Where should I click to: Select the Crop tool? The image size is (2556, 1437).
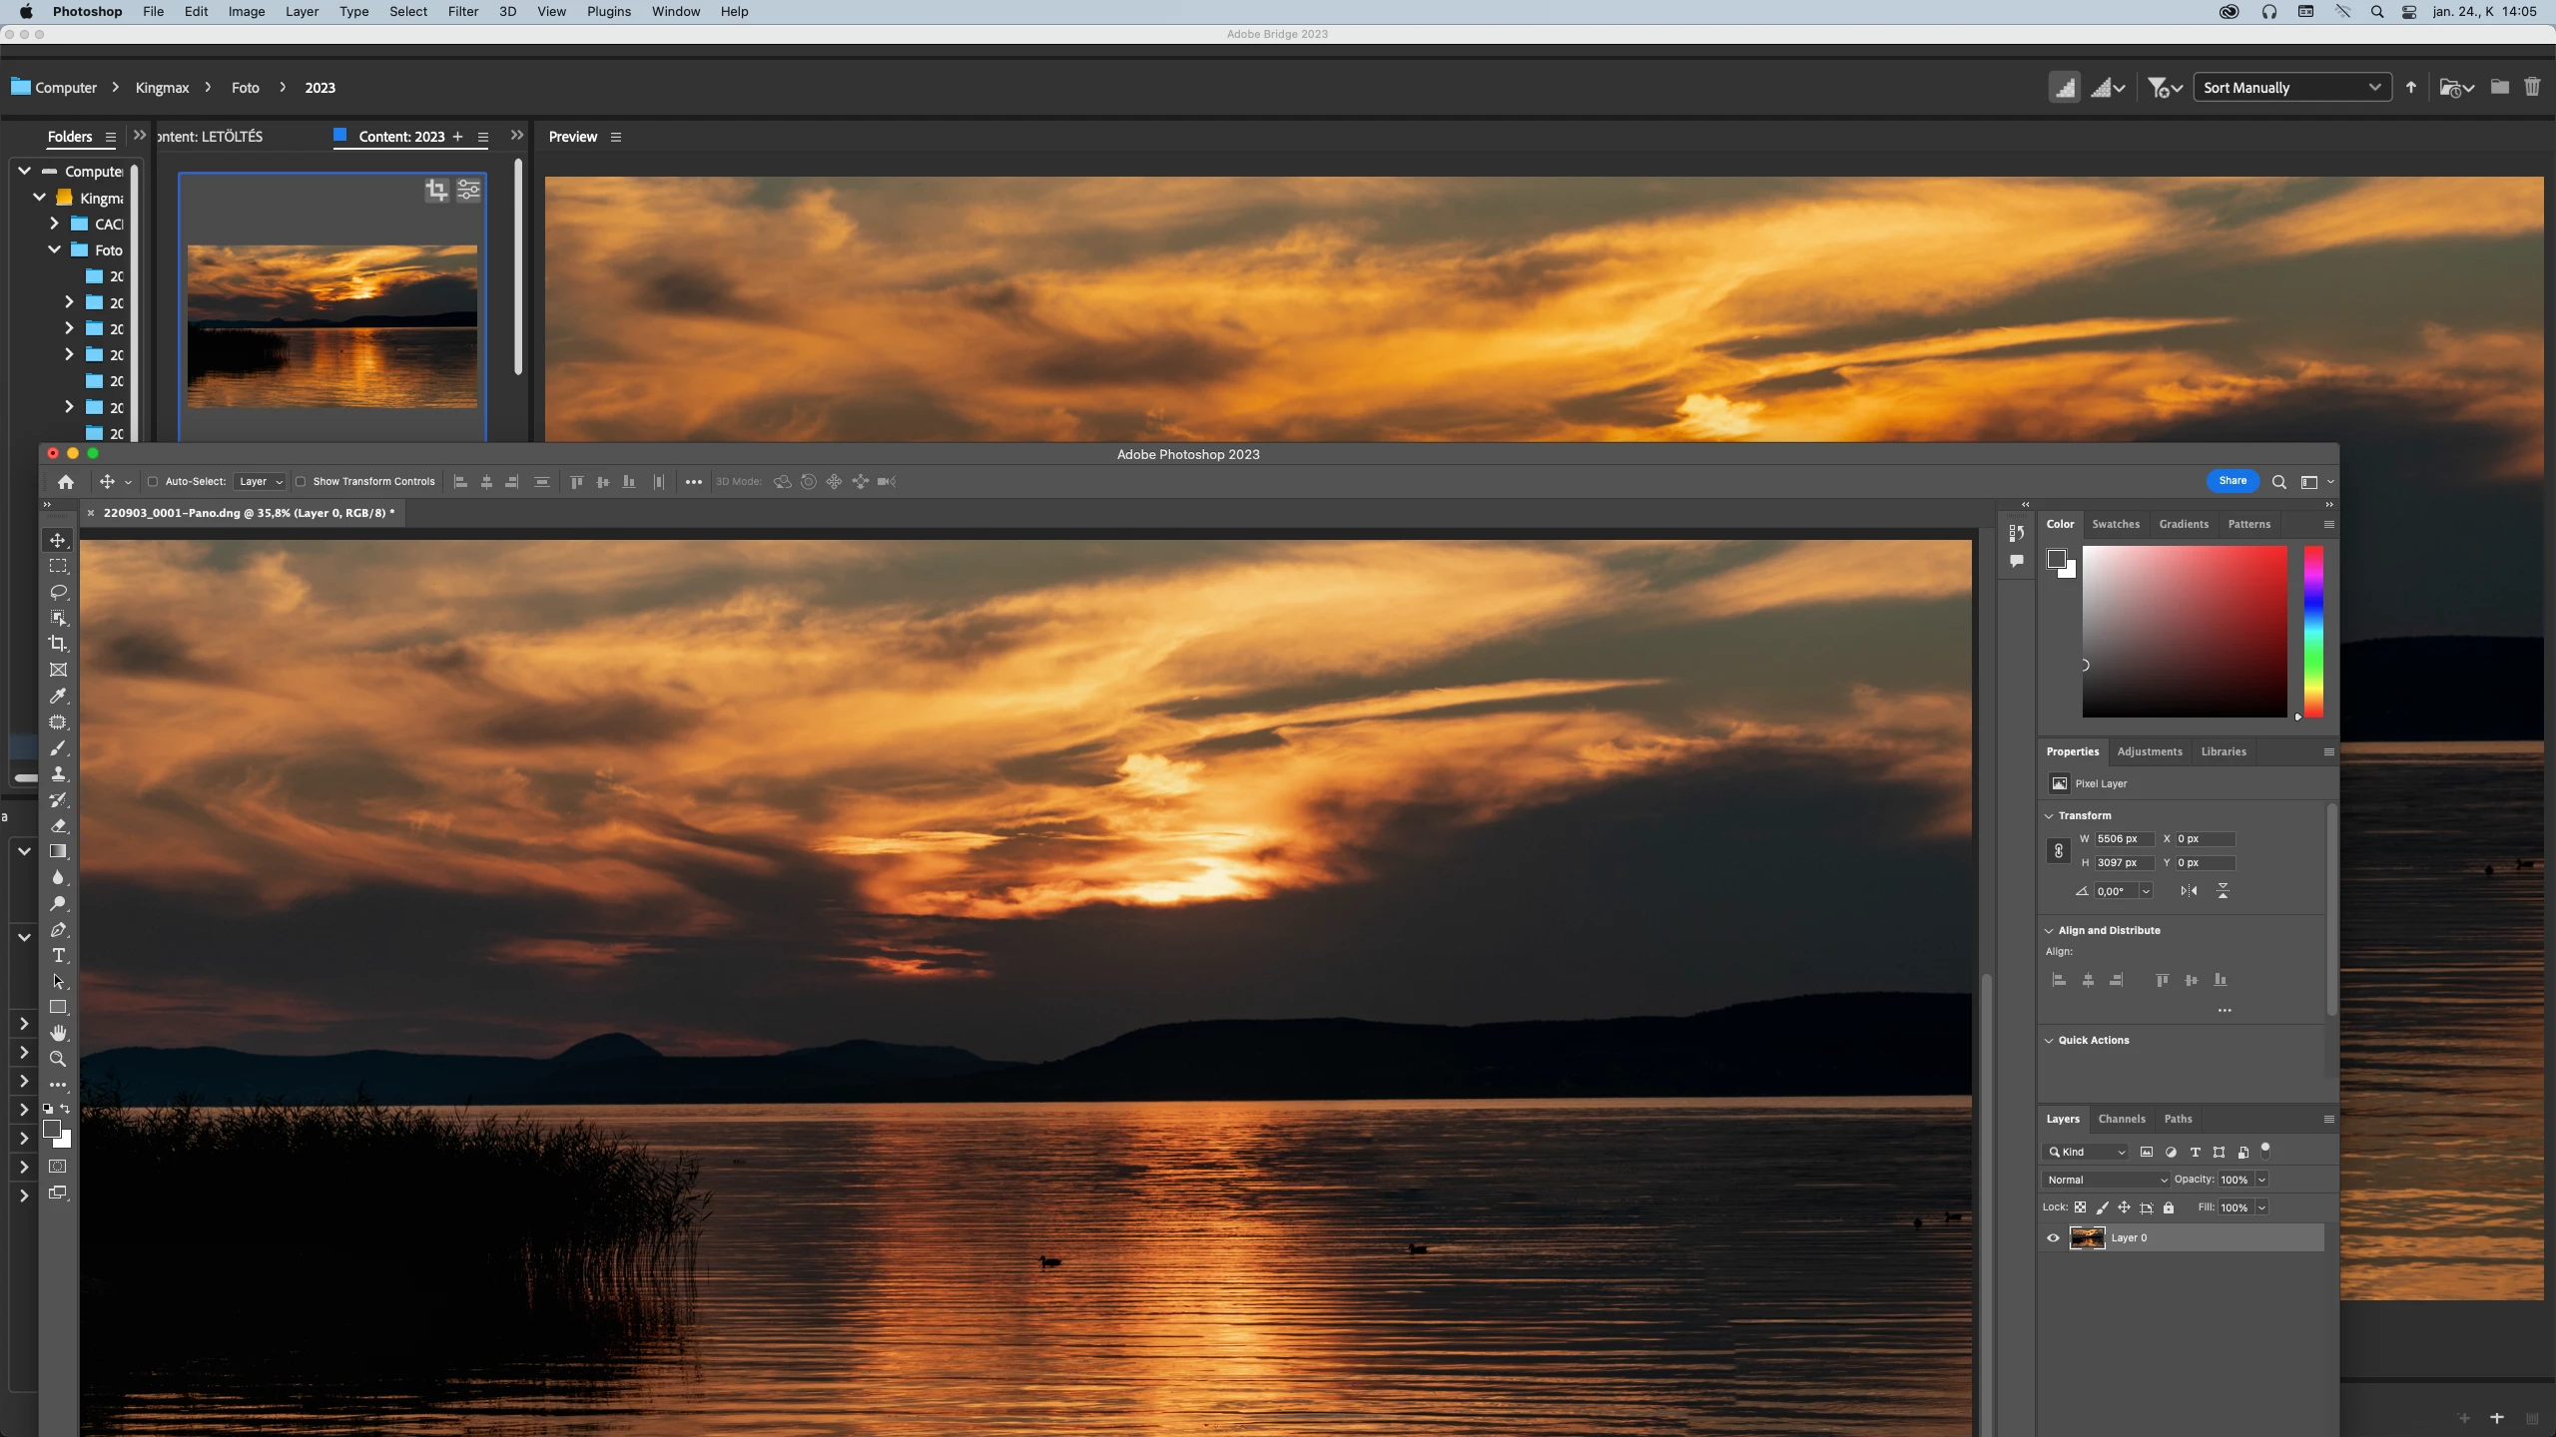pyautogui.click(x=58, y=644)
